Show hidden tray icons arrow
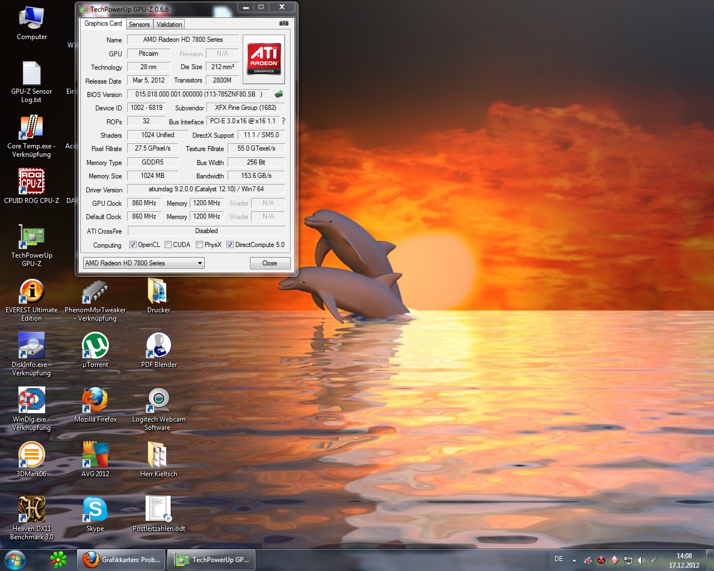 pyautogui.click(x=574, y=560)
